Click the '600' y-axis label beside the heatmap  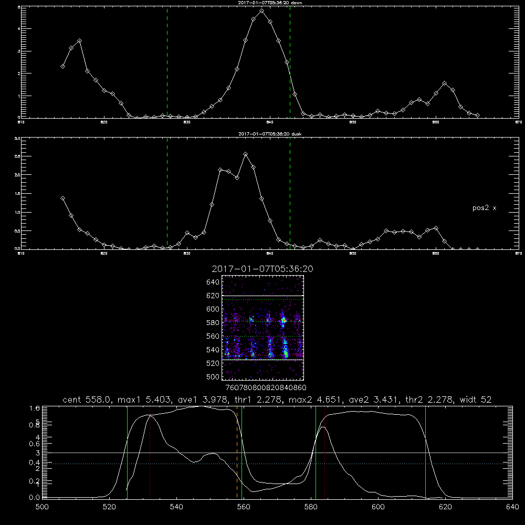[x=213, y=309]
